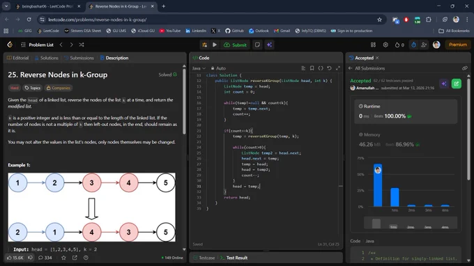This screenshot has height=266, width=474.
Task: Click the shuffle random problem icon
Action: point(82,45)
